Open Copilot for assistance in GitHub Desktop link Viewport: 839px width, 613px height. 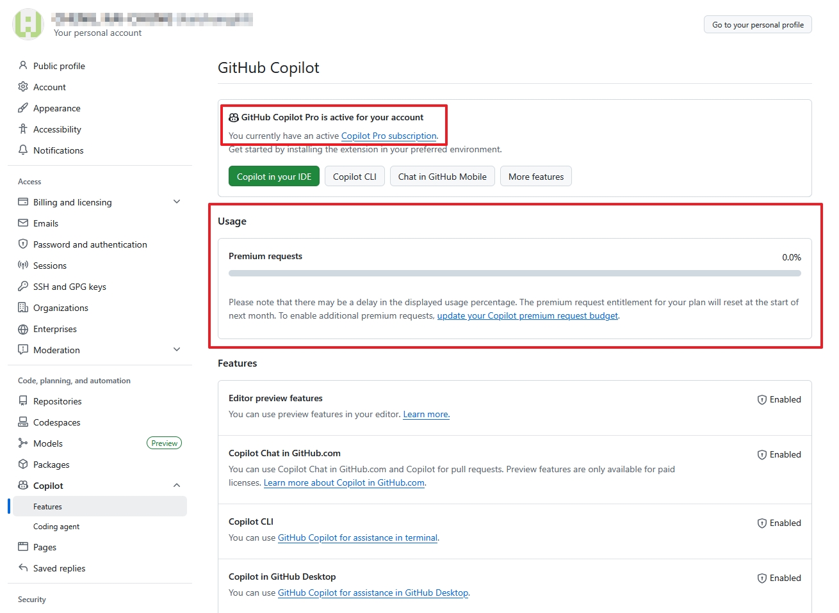373,593
